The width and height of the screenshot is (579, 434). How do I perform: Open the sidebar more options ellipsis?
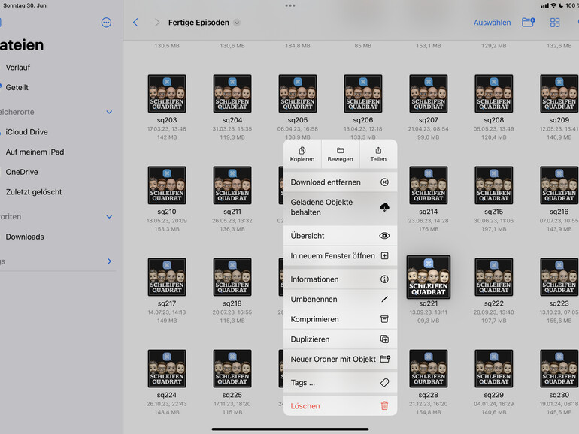coord(106,23)
